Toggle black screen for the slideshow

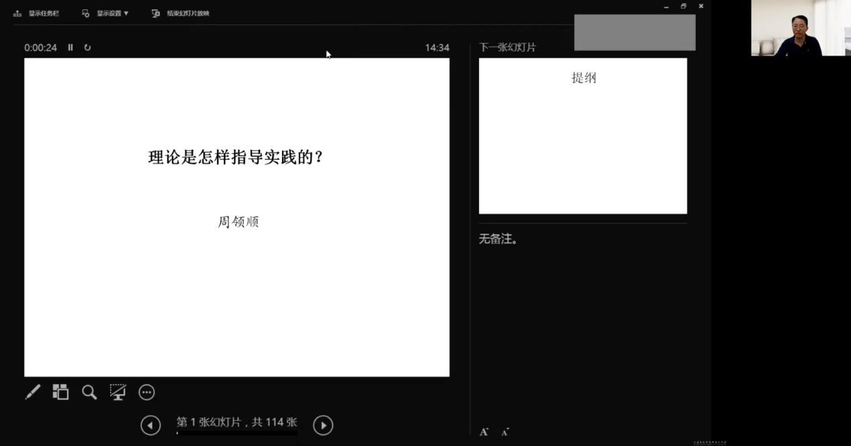[x=118, y=392]
